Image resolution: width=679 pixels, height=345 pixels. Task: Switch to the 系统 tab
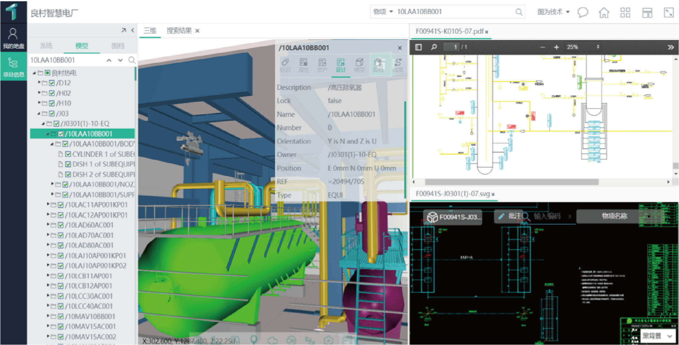click(x=46, y=46)
